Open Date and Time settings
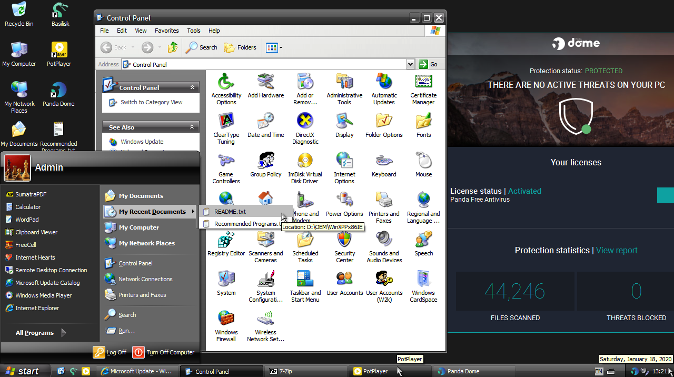This screenshot has height=377, width=674. pyautogui.click(x=265, y=125)
